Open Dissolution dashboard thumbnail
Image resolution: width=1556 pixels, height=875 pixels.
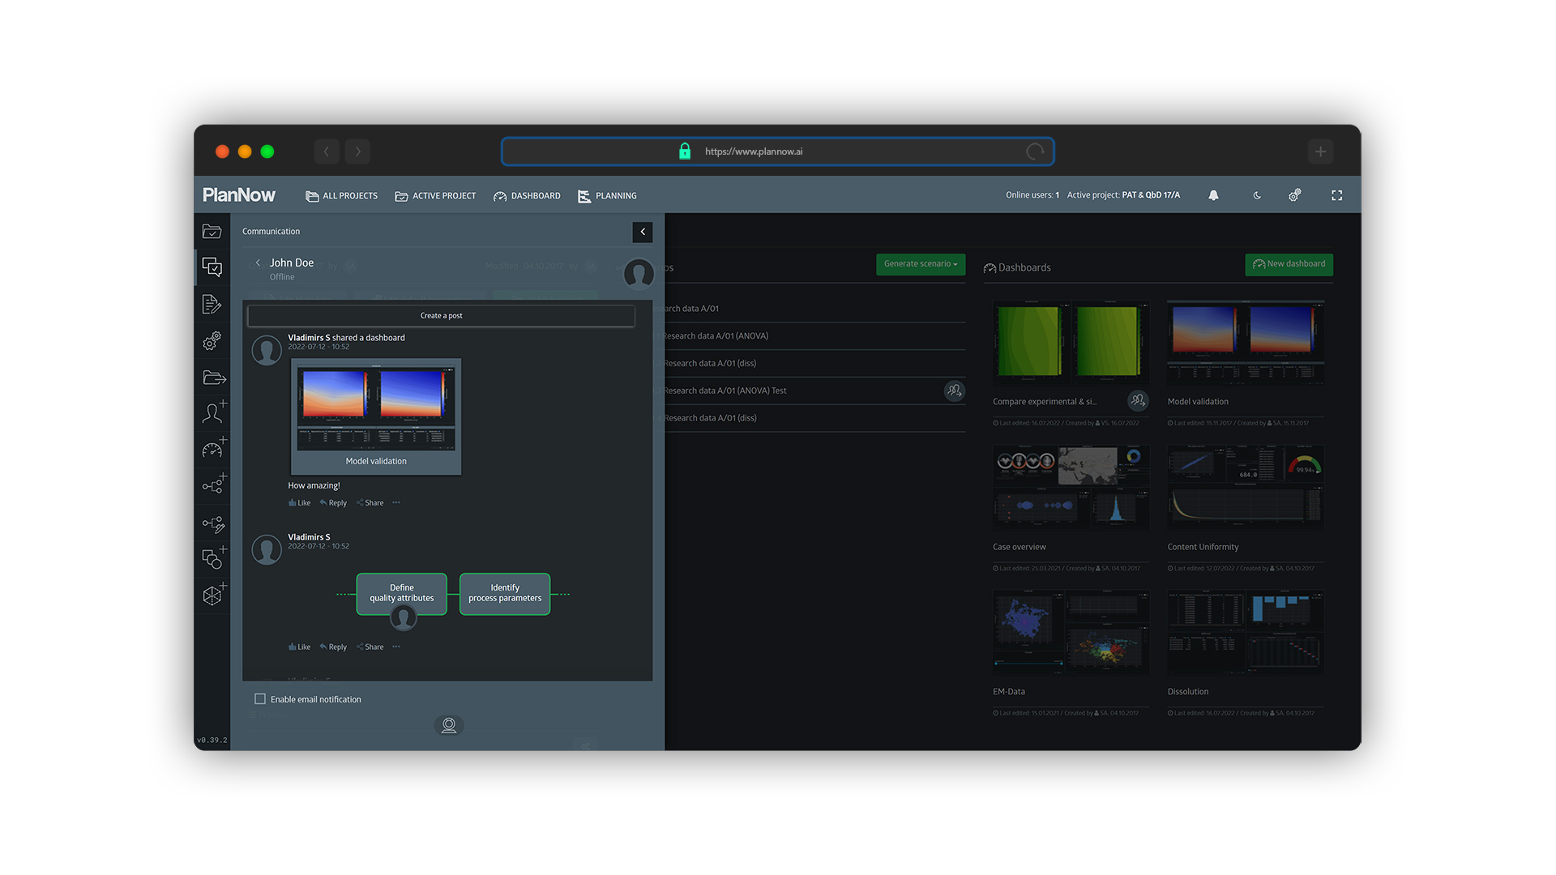[x=1246, y=632]
